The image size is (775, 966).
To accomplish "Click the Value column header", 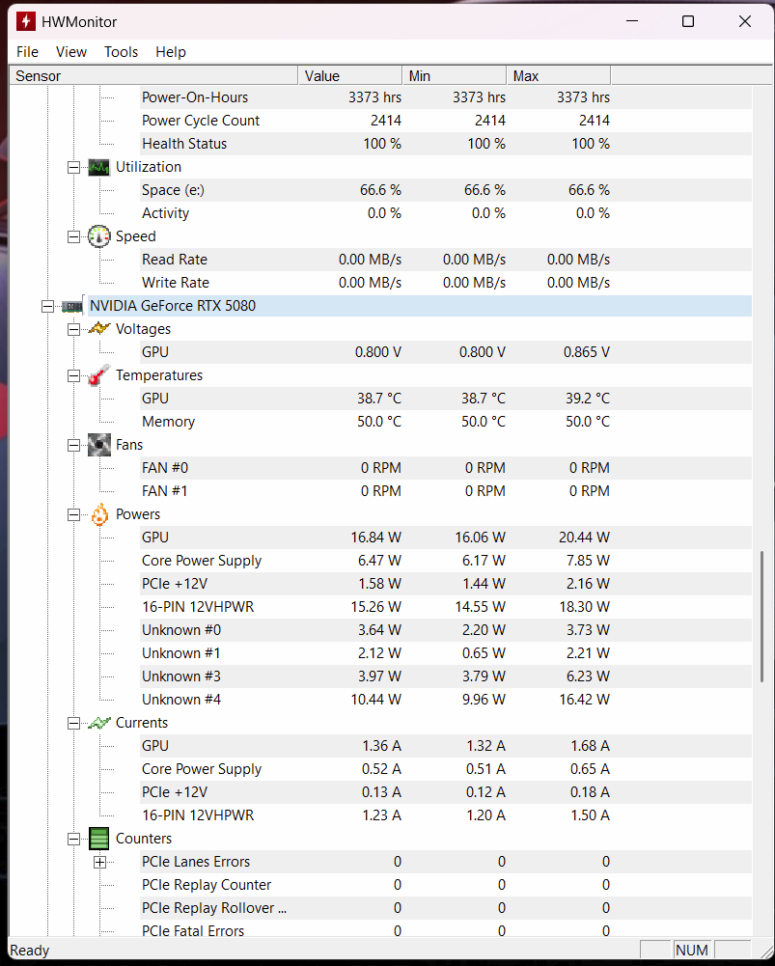I will click(350, 76).
